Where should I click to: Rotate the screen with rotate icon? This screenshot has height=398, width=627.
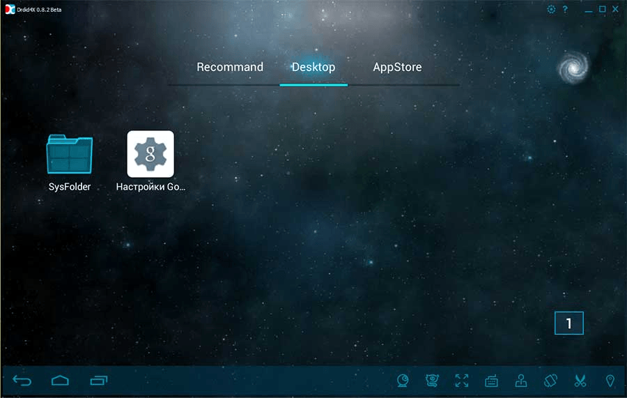(550, 381)
